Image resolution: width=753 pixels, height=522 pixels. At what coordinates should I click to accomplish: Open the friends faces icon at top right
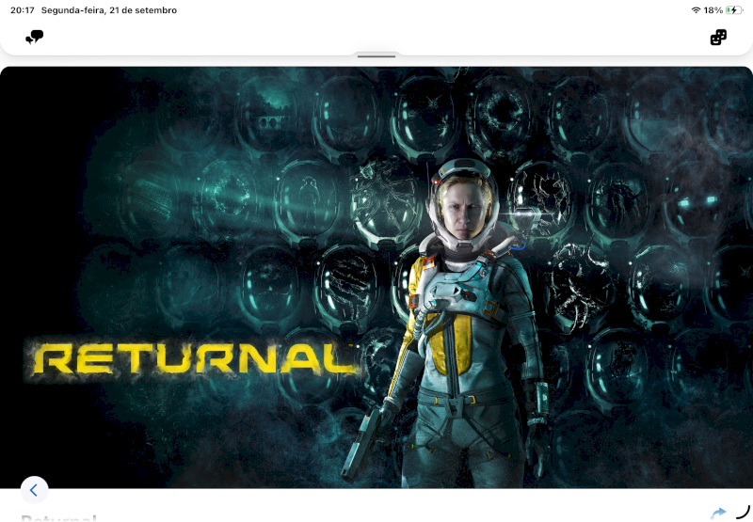(718, 37)
